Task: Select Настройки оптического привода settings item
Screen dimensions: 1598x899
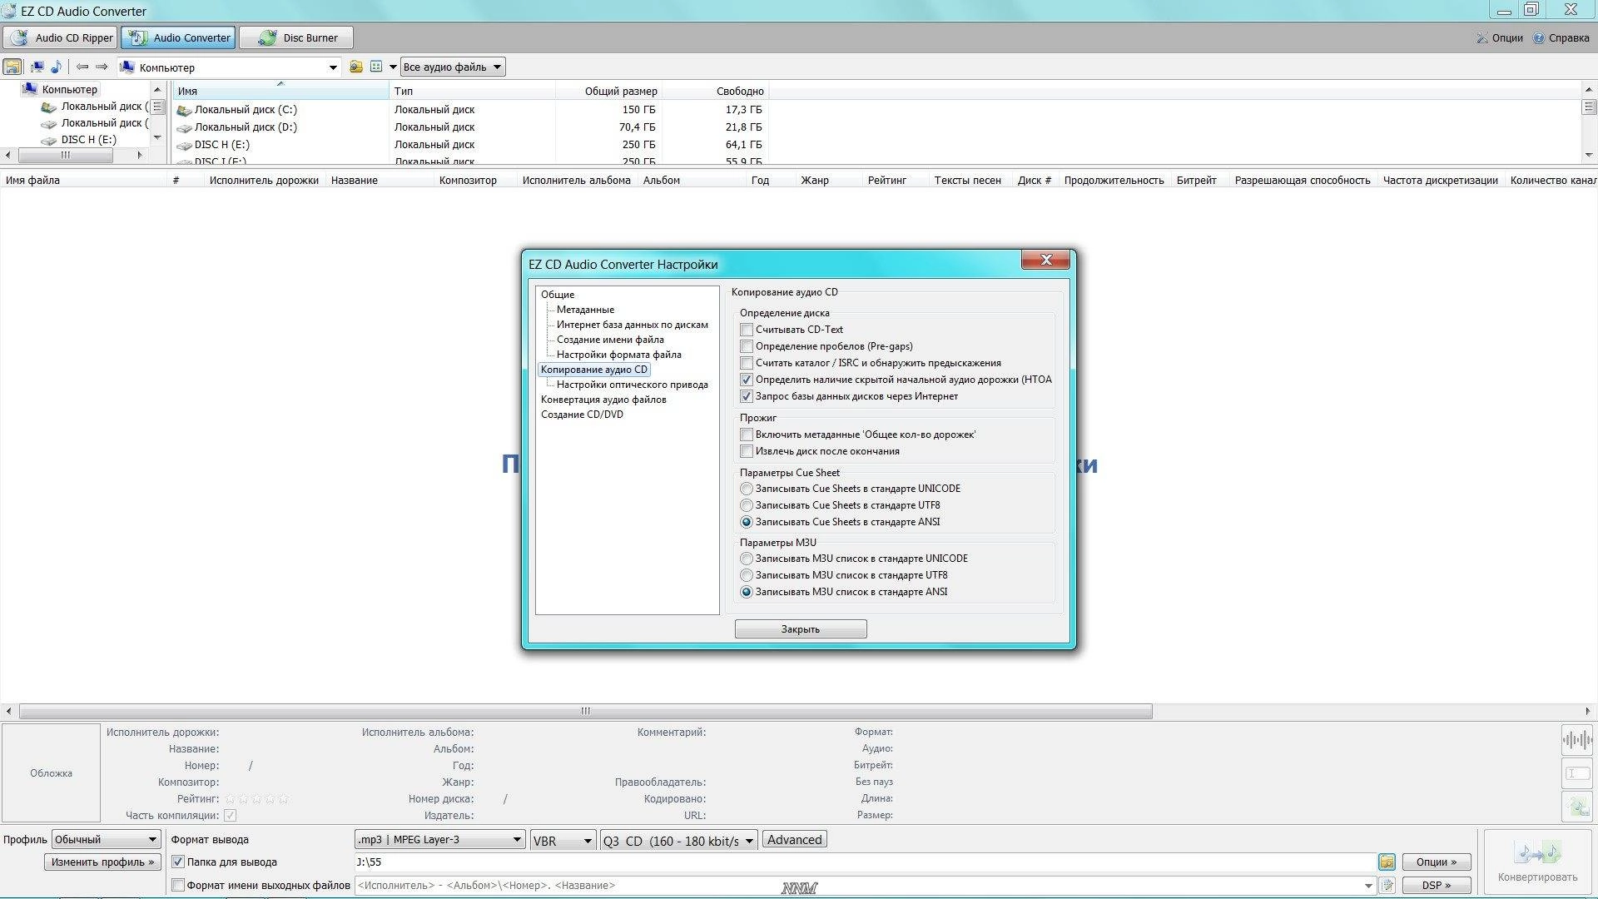Action: [633, 385]
